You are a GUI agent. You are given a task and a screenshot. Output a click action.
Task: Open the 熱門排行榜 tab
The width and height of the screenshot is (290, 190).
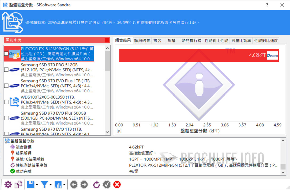click(x=191, y=40)
